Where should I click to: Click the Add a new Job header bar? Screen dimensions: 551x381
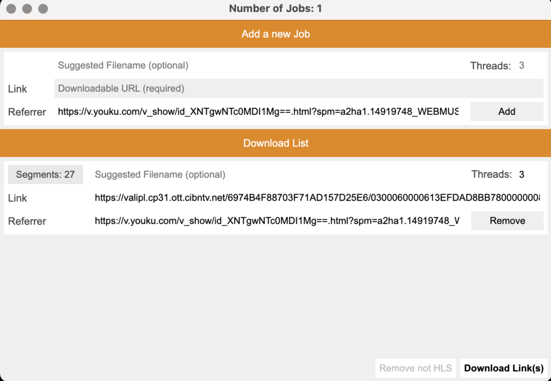click(275, 34)
